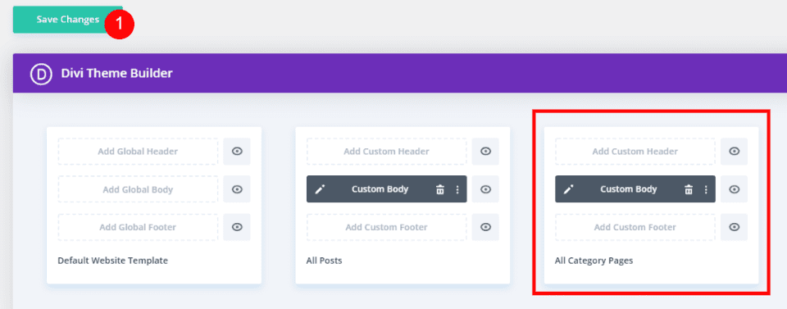Add Custom Footer to All Posts
Image resolution: width=787 pixels, height=309 pixels.
pyautogui.click(x=386, y=227)
